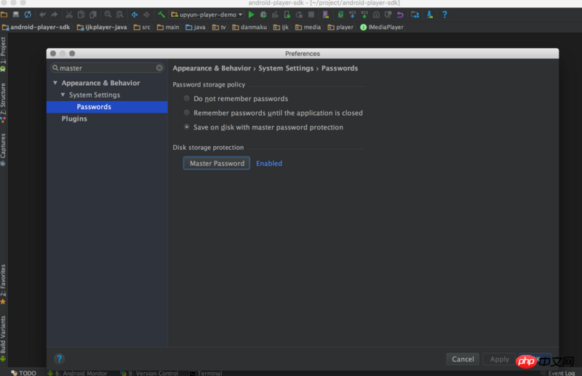The width and height of the screenshot is (582, 376).
Task: Click the Run app green play icon
Action: pos(252,15)
